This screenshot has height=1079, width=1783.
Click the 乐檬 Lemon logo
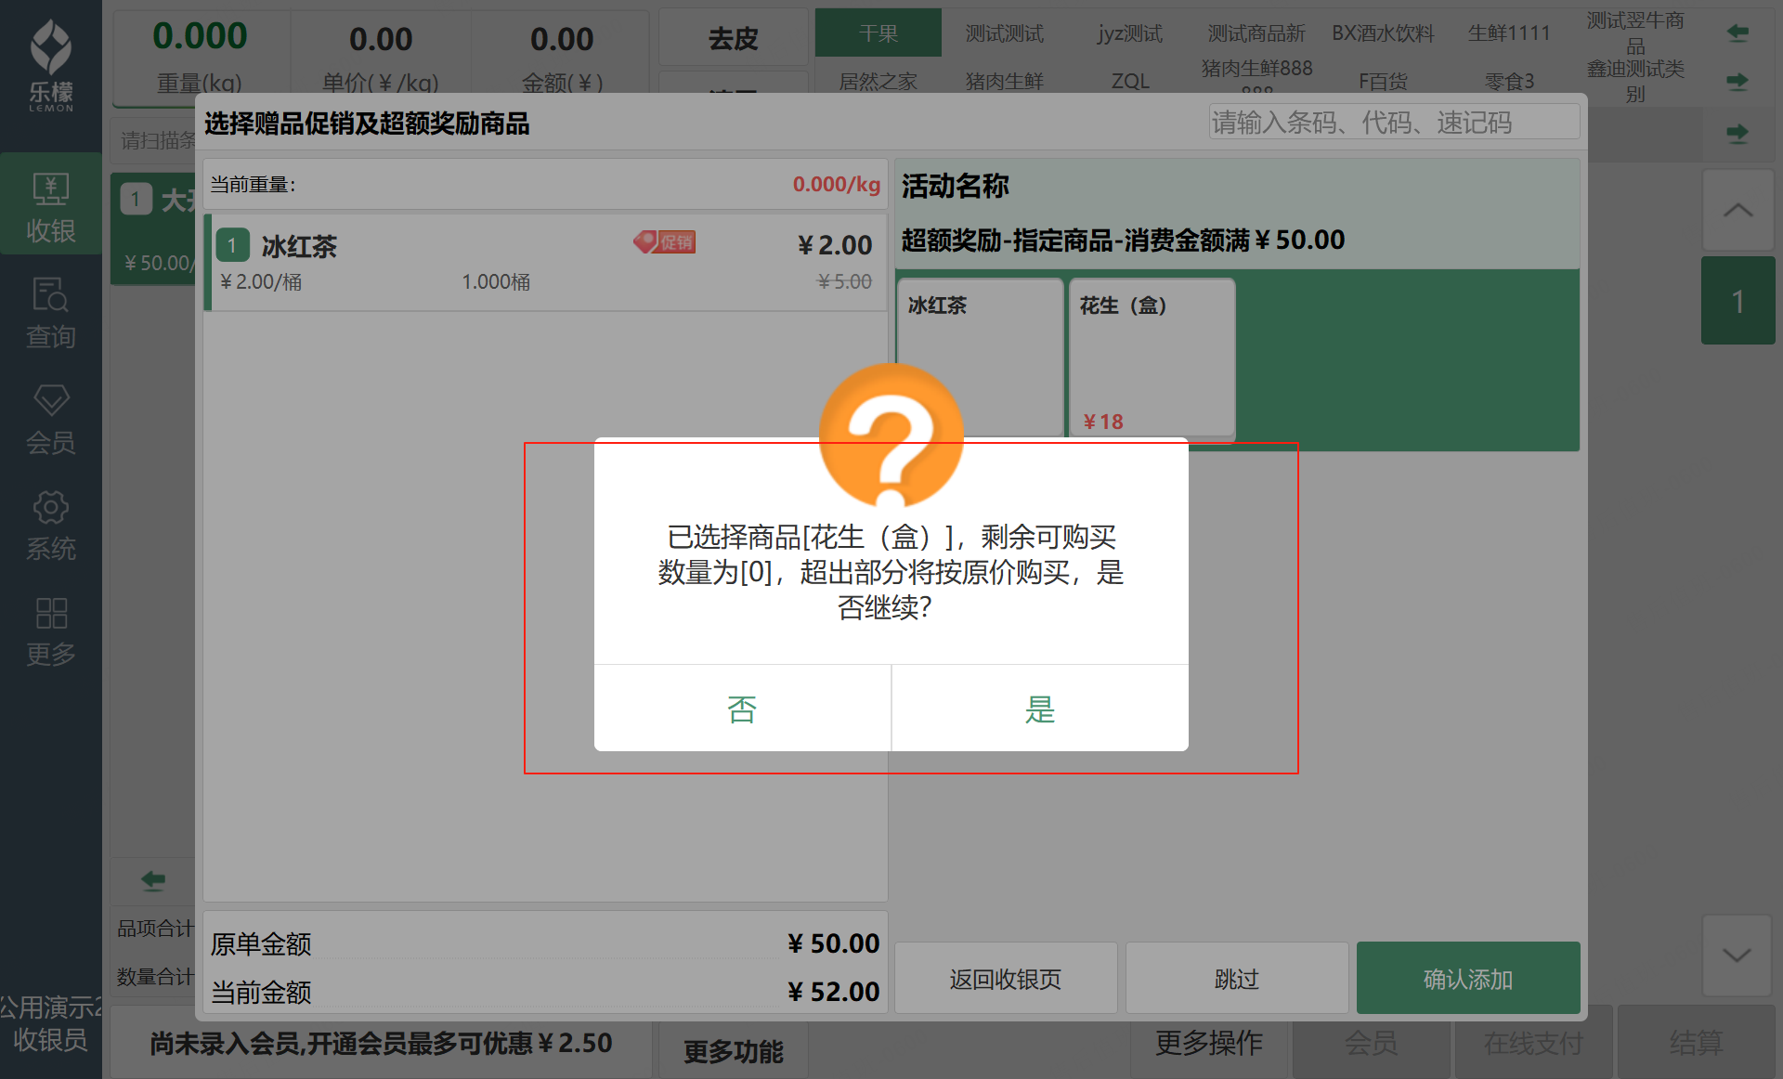pos(51,65)
